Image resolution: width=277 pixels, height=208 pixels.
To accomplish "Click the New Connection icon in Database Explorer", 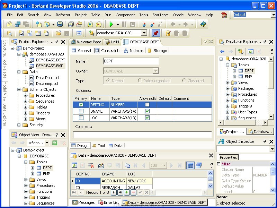I will (240, 51).
